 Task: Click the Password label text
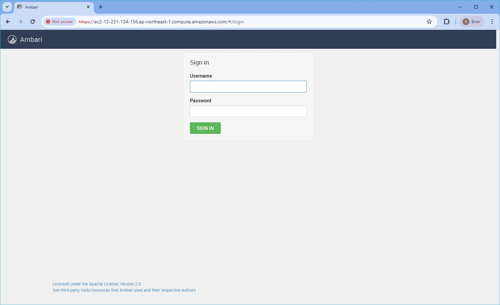click(201, 101)
